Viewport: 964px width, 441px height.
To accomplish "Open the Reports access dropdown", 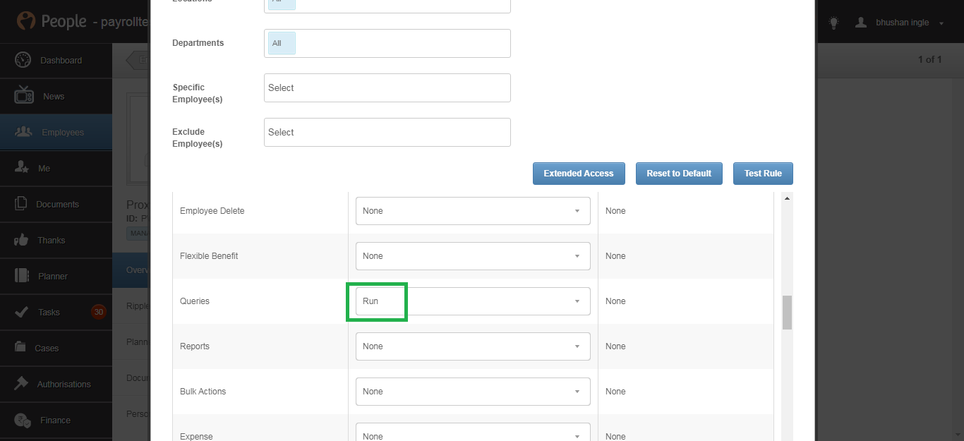I will point(473,346).
